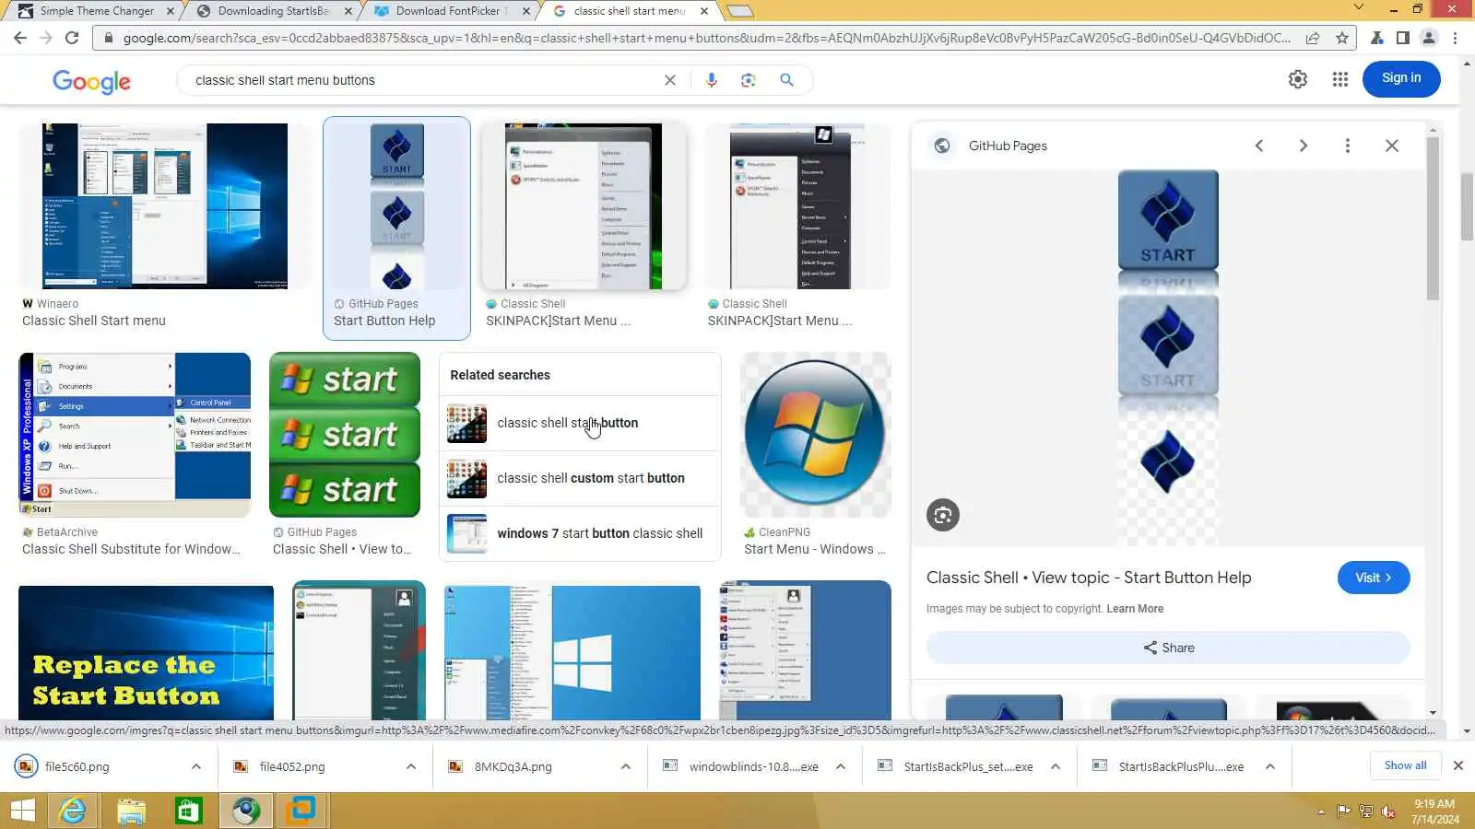Open Chrome's three-dot menu
Viewport: 1475px width, 829px height.
[1456, 38]
